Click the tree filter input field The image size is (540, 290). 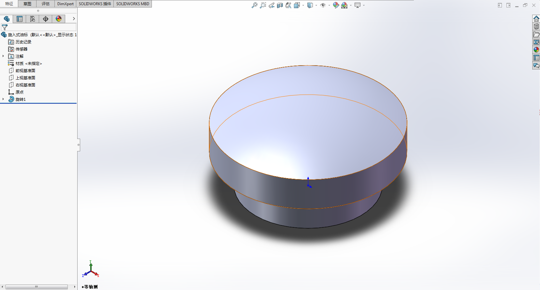point(38,27)
